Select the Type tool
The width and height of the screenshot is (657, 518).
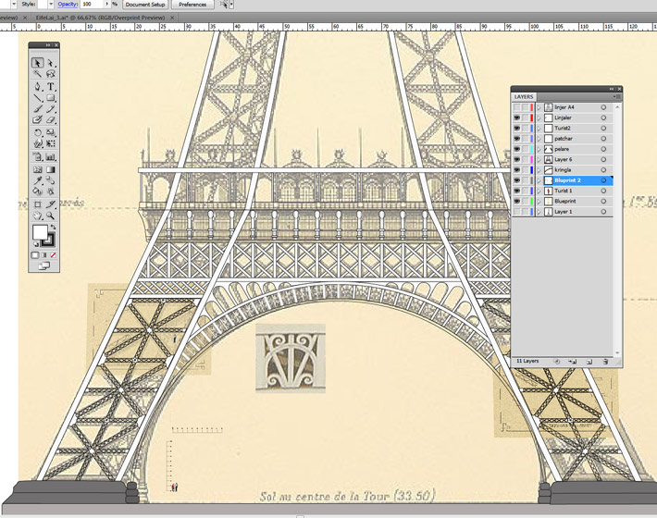pos(52,86)
